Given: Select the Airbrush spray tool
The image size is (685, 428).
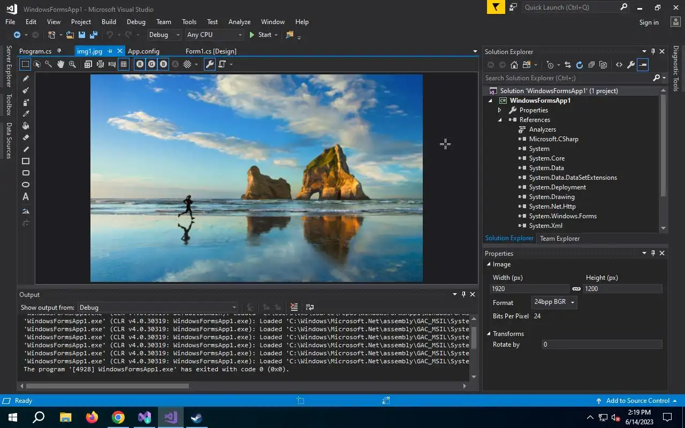Looking at the screenshot, I should tap(26, 102).
